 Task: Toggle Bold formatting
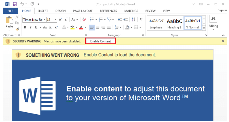[25, 27]
